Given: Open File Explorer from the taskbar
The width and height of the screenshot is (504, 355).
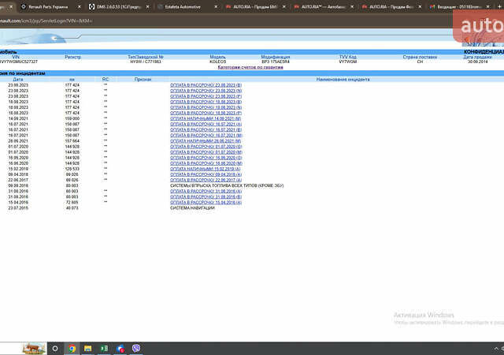Looking at the screenshot, I should (x=89, y=348).
